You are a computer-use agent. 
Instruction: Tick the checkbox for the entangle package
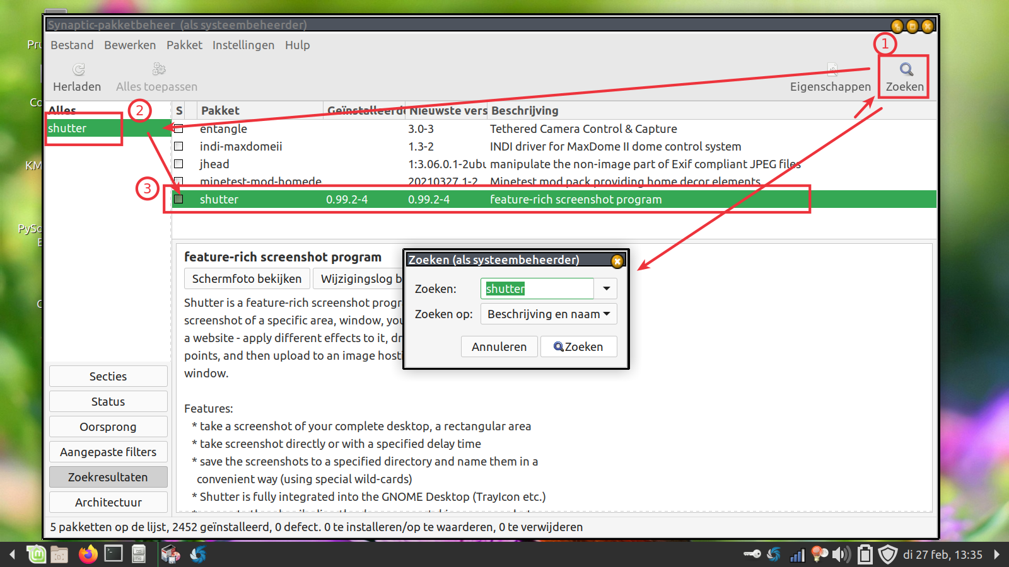coord(179,129)
